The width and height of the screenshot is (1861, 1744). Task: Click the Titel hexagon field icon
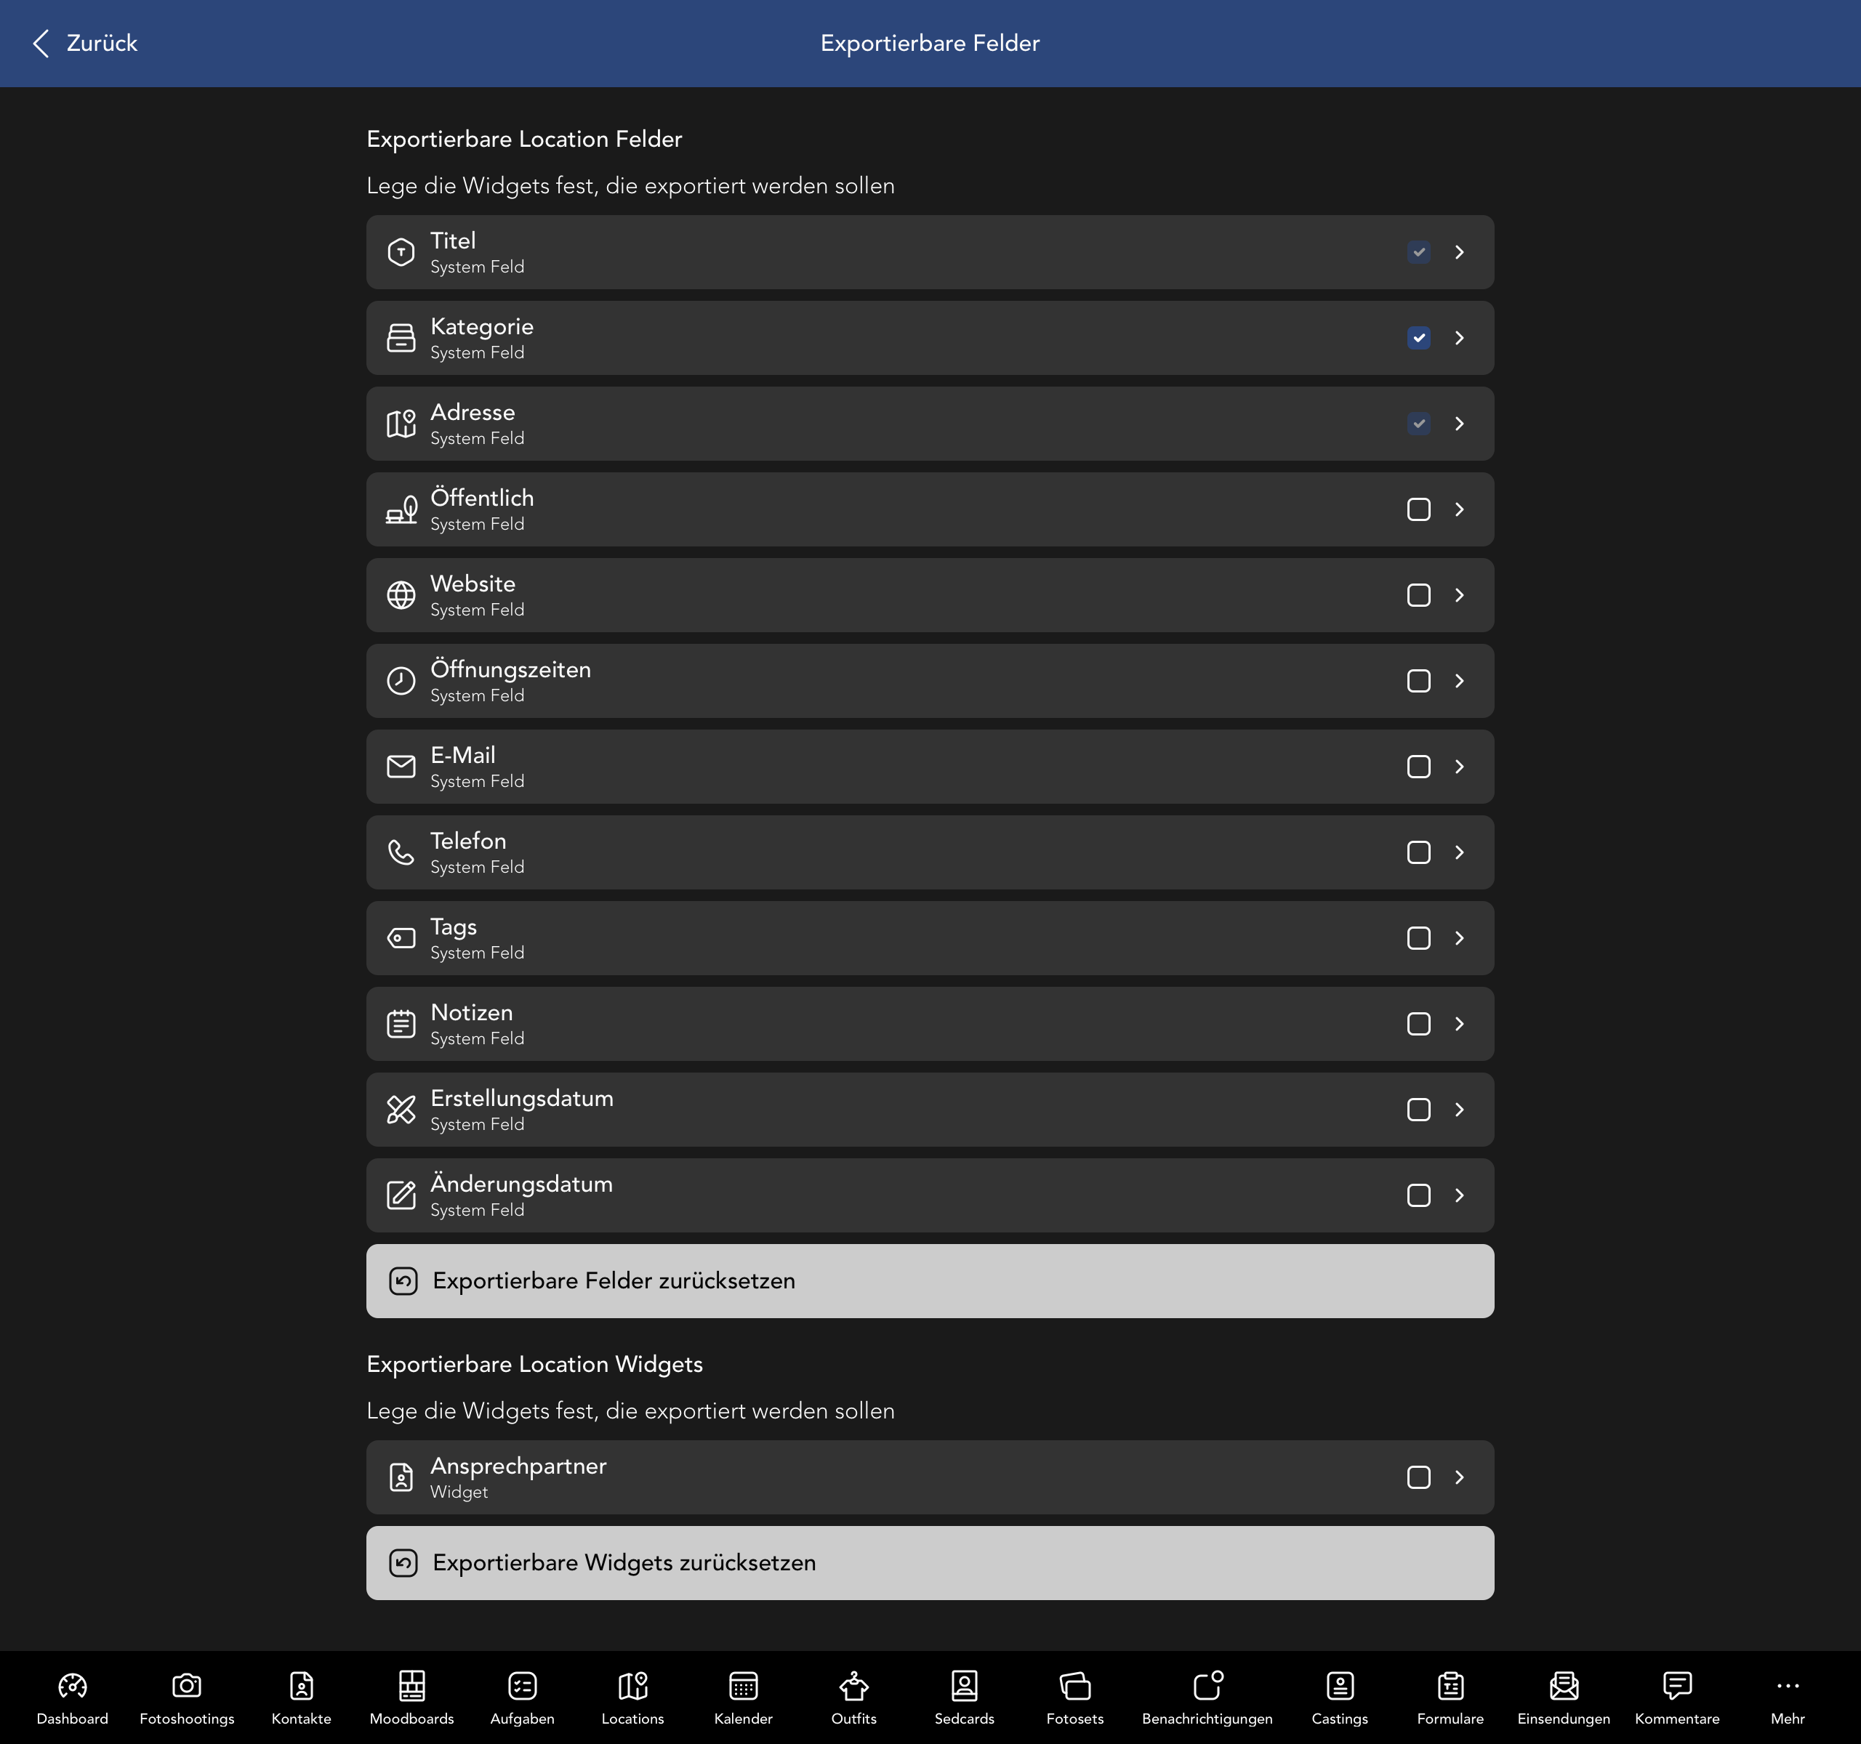[401, 253]
